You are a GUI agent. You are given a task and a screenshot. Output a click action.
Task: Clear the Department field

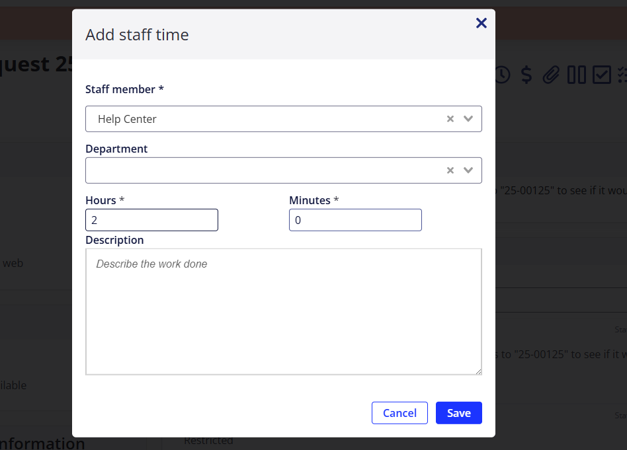450,170
